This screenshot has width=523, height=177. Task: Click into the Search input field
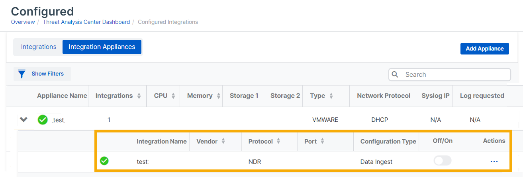click(x=454, y=74)
